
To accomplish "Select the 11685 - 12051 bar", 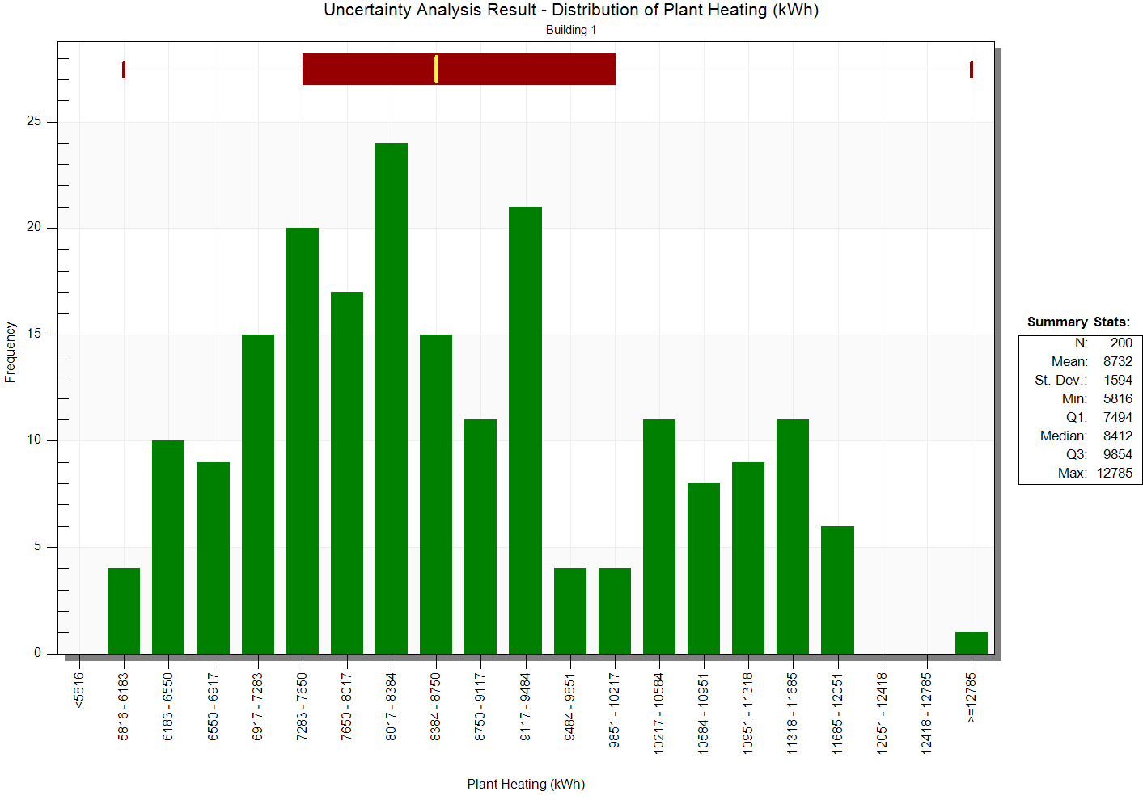I will click(837, 590).
